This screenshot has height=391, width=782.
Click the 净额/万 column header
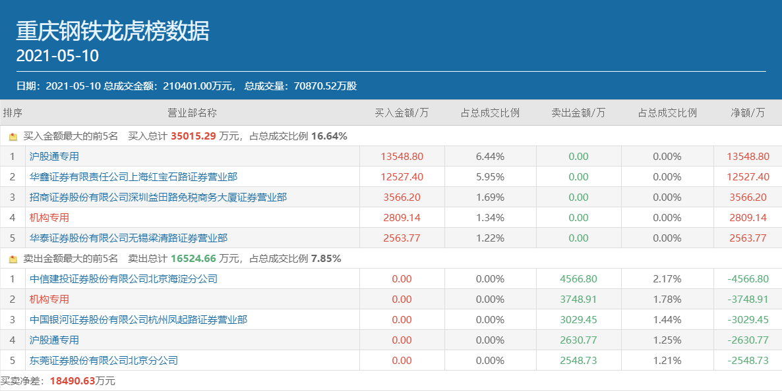pos(748,113)
